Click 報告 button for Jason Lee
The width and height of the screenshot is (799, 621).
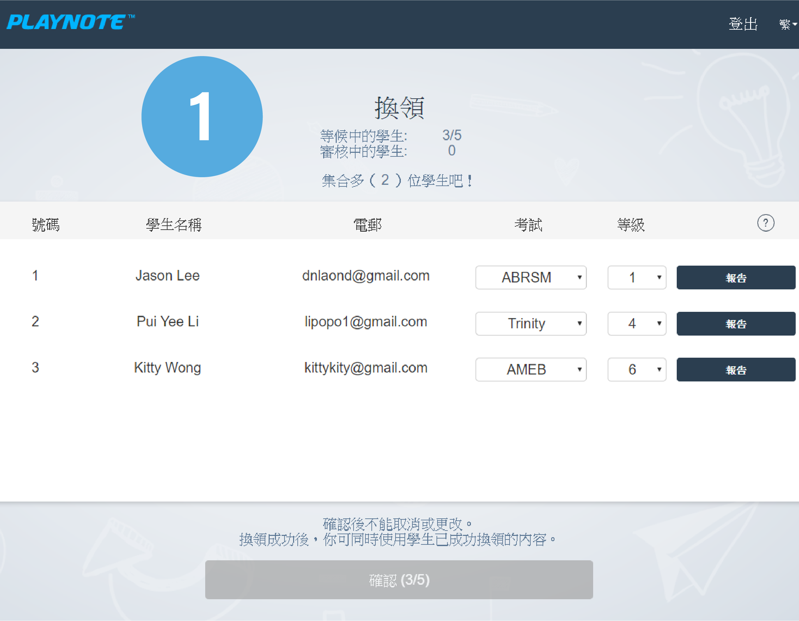pyautogui.click(x=735, y=278)
